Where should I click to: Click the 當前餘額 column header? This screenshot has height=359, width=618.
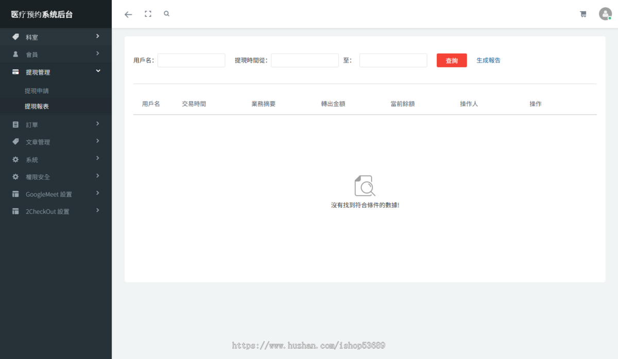coord(402,104)
